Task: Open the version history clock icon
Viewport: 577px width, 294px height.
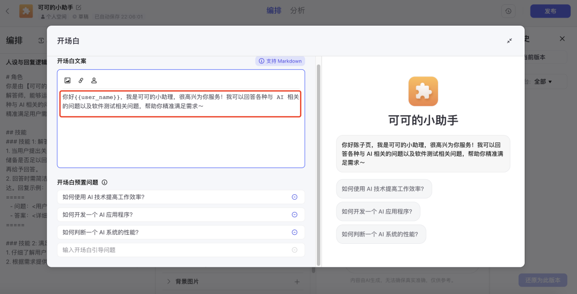Action: click(508, 11)
